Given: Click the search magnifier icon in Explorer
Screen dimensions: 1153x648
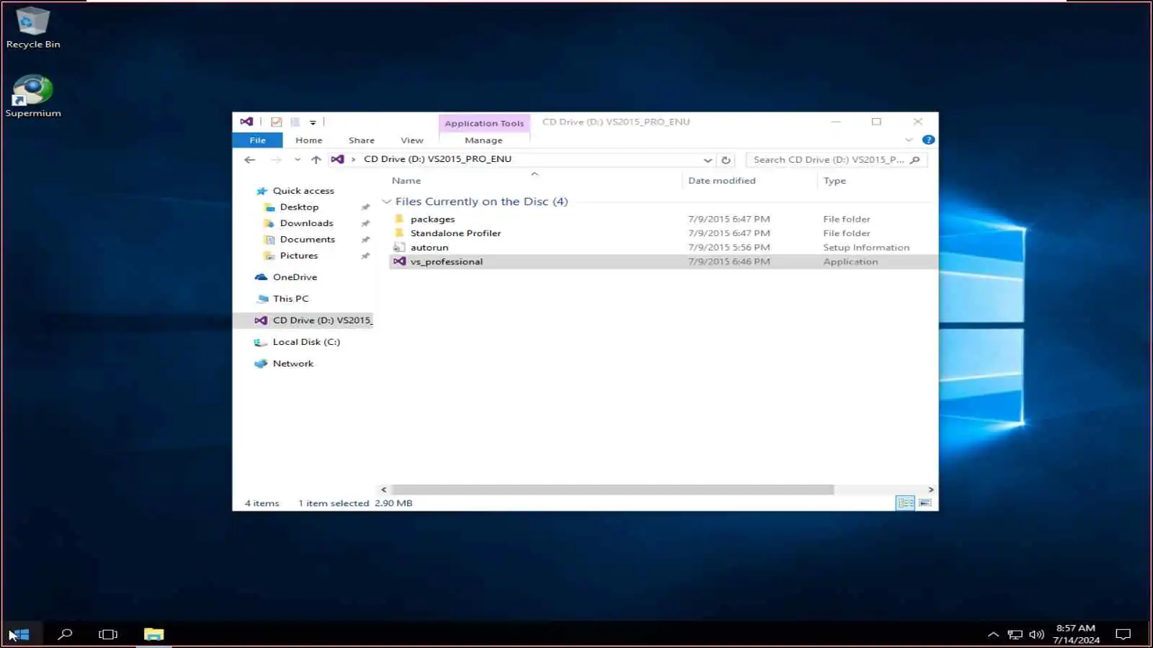Looking at the screenshot, I should pos(915,160).
